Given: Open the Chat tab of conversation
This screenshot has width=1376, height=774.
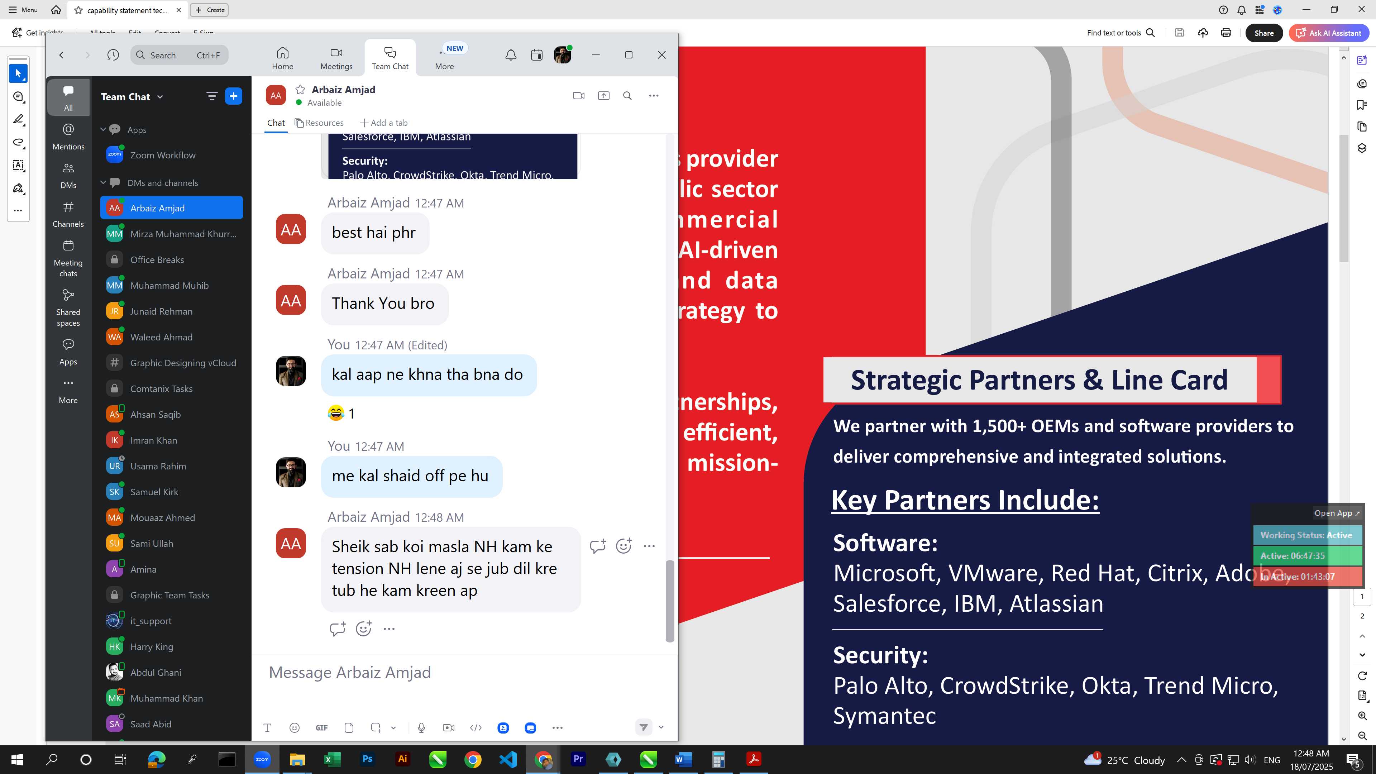Looking at the screenshot, I should click(x=276, y=123).
